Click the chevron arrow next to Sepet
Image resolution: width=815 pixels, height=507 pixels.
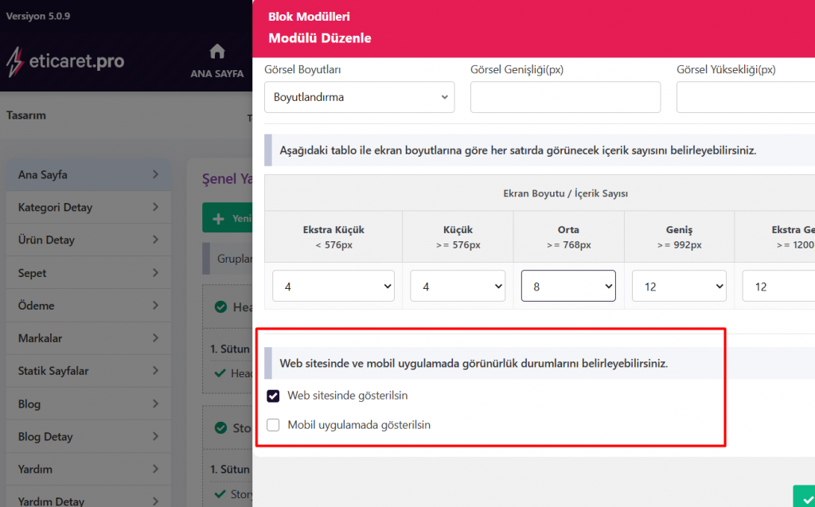point(155,273)
